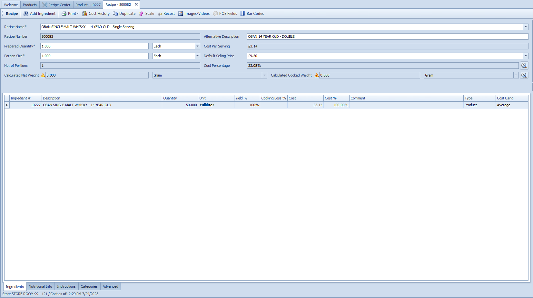This screenshot has width=533, height=298.
Task: Switch to Product - 10227 tab
Action: click(x=88, y=5)
